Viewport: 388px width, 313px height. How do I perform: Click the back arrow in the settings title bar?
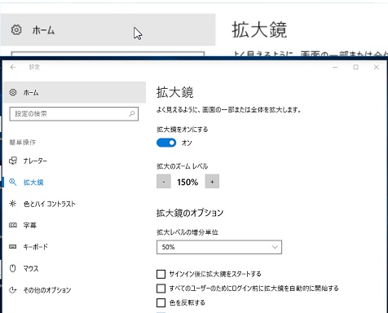[x=13, y=67]
